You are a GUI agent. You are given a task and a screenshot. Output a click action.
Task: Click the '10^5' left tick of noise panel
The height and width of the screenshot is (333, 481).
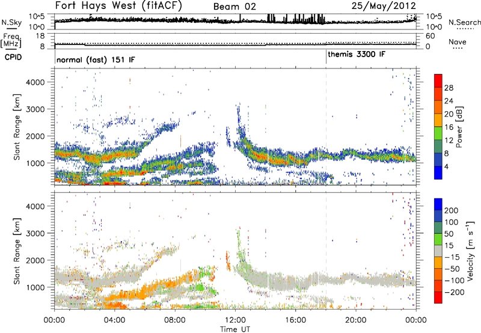click(37, 16)
